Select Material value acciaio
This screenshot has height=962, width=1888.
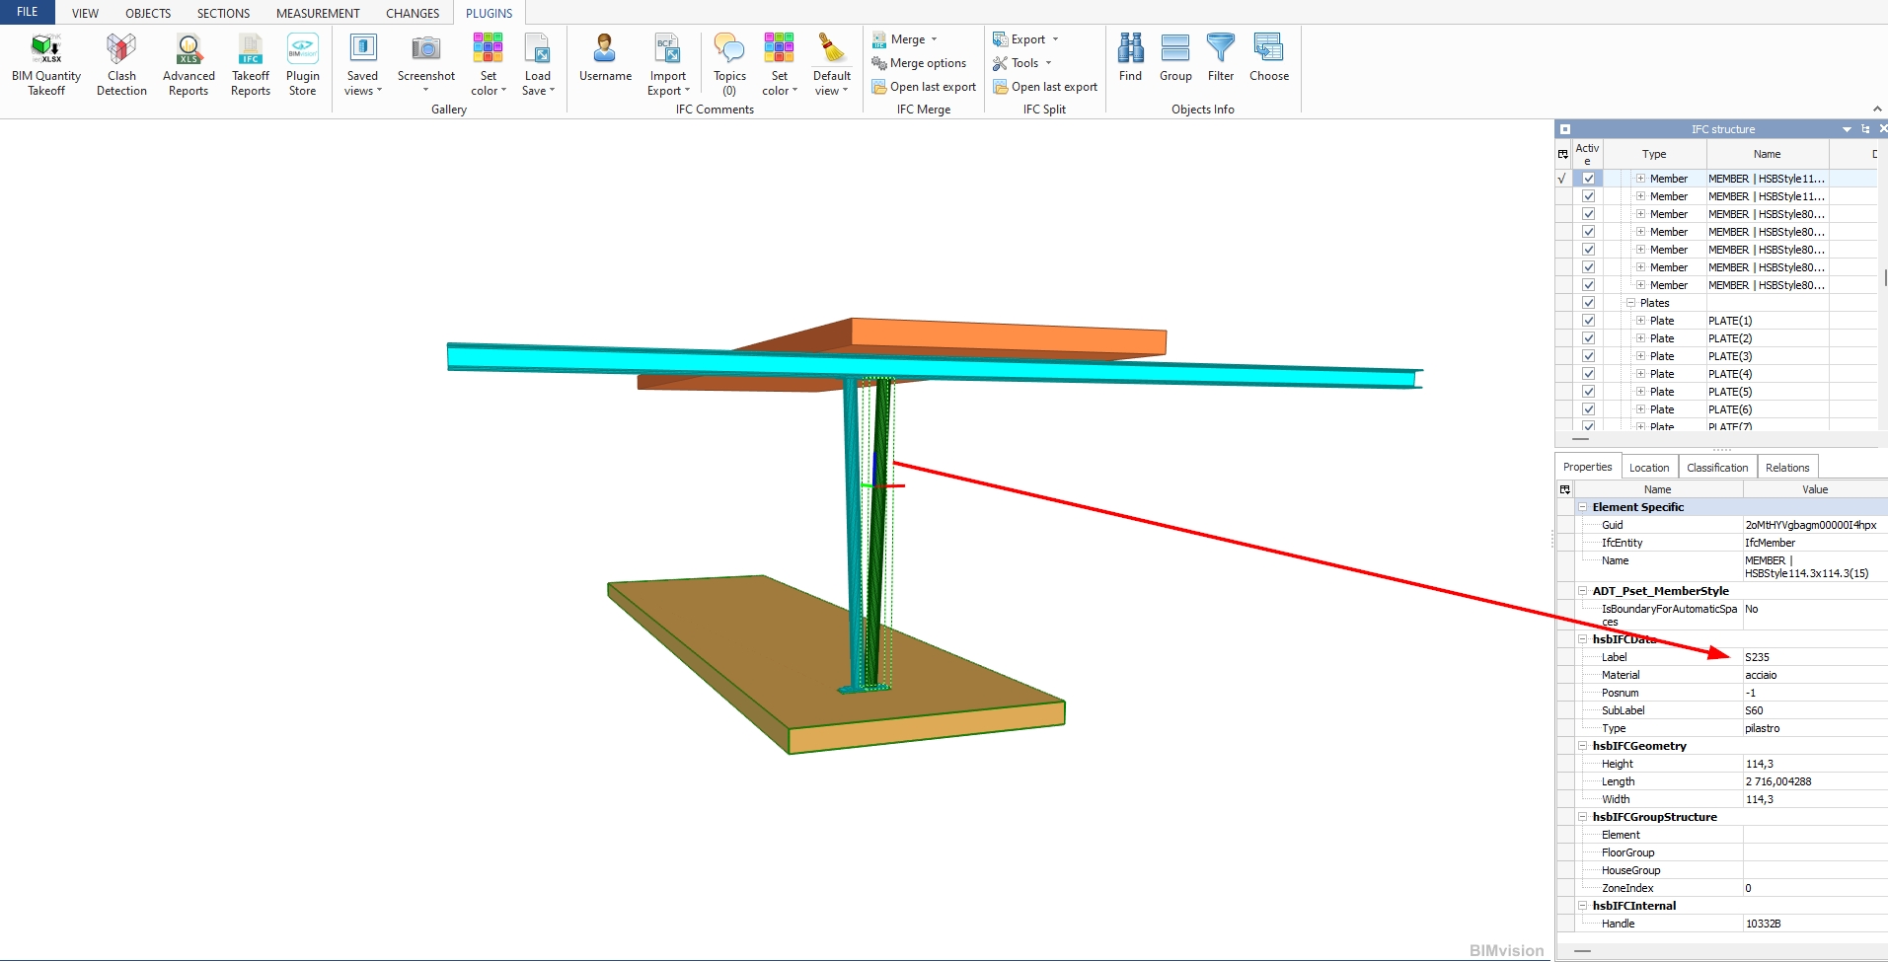pyautogui.click(x=1761, y=675)
